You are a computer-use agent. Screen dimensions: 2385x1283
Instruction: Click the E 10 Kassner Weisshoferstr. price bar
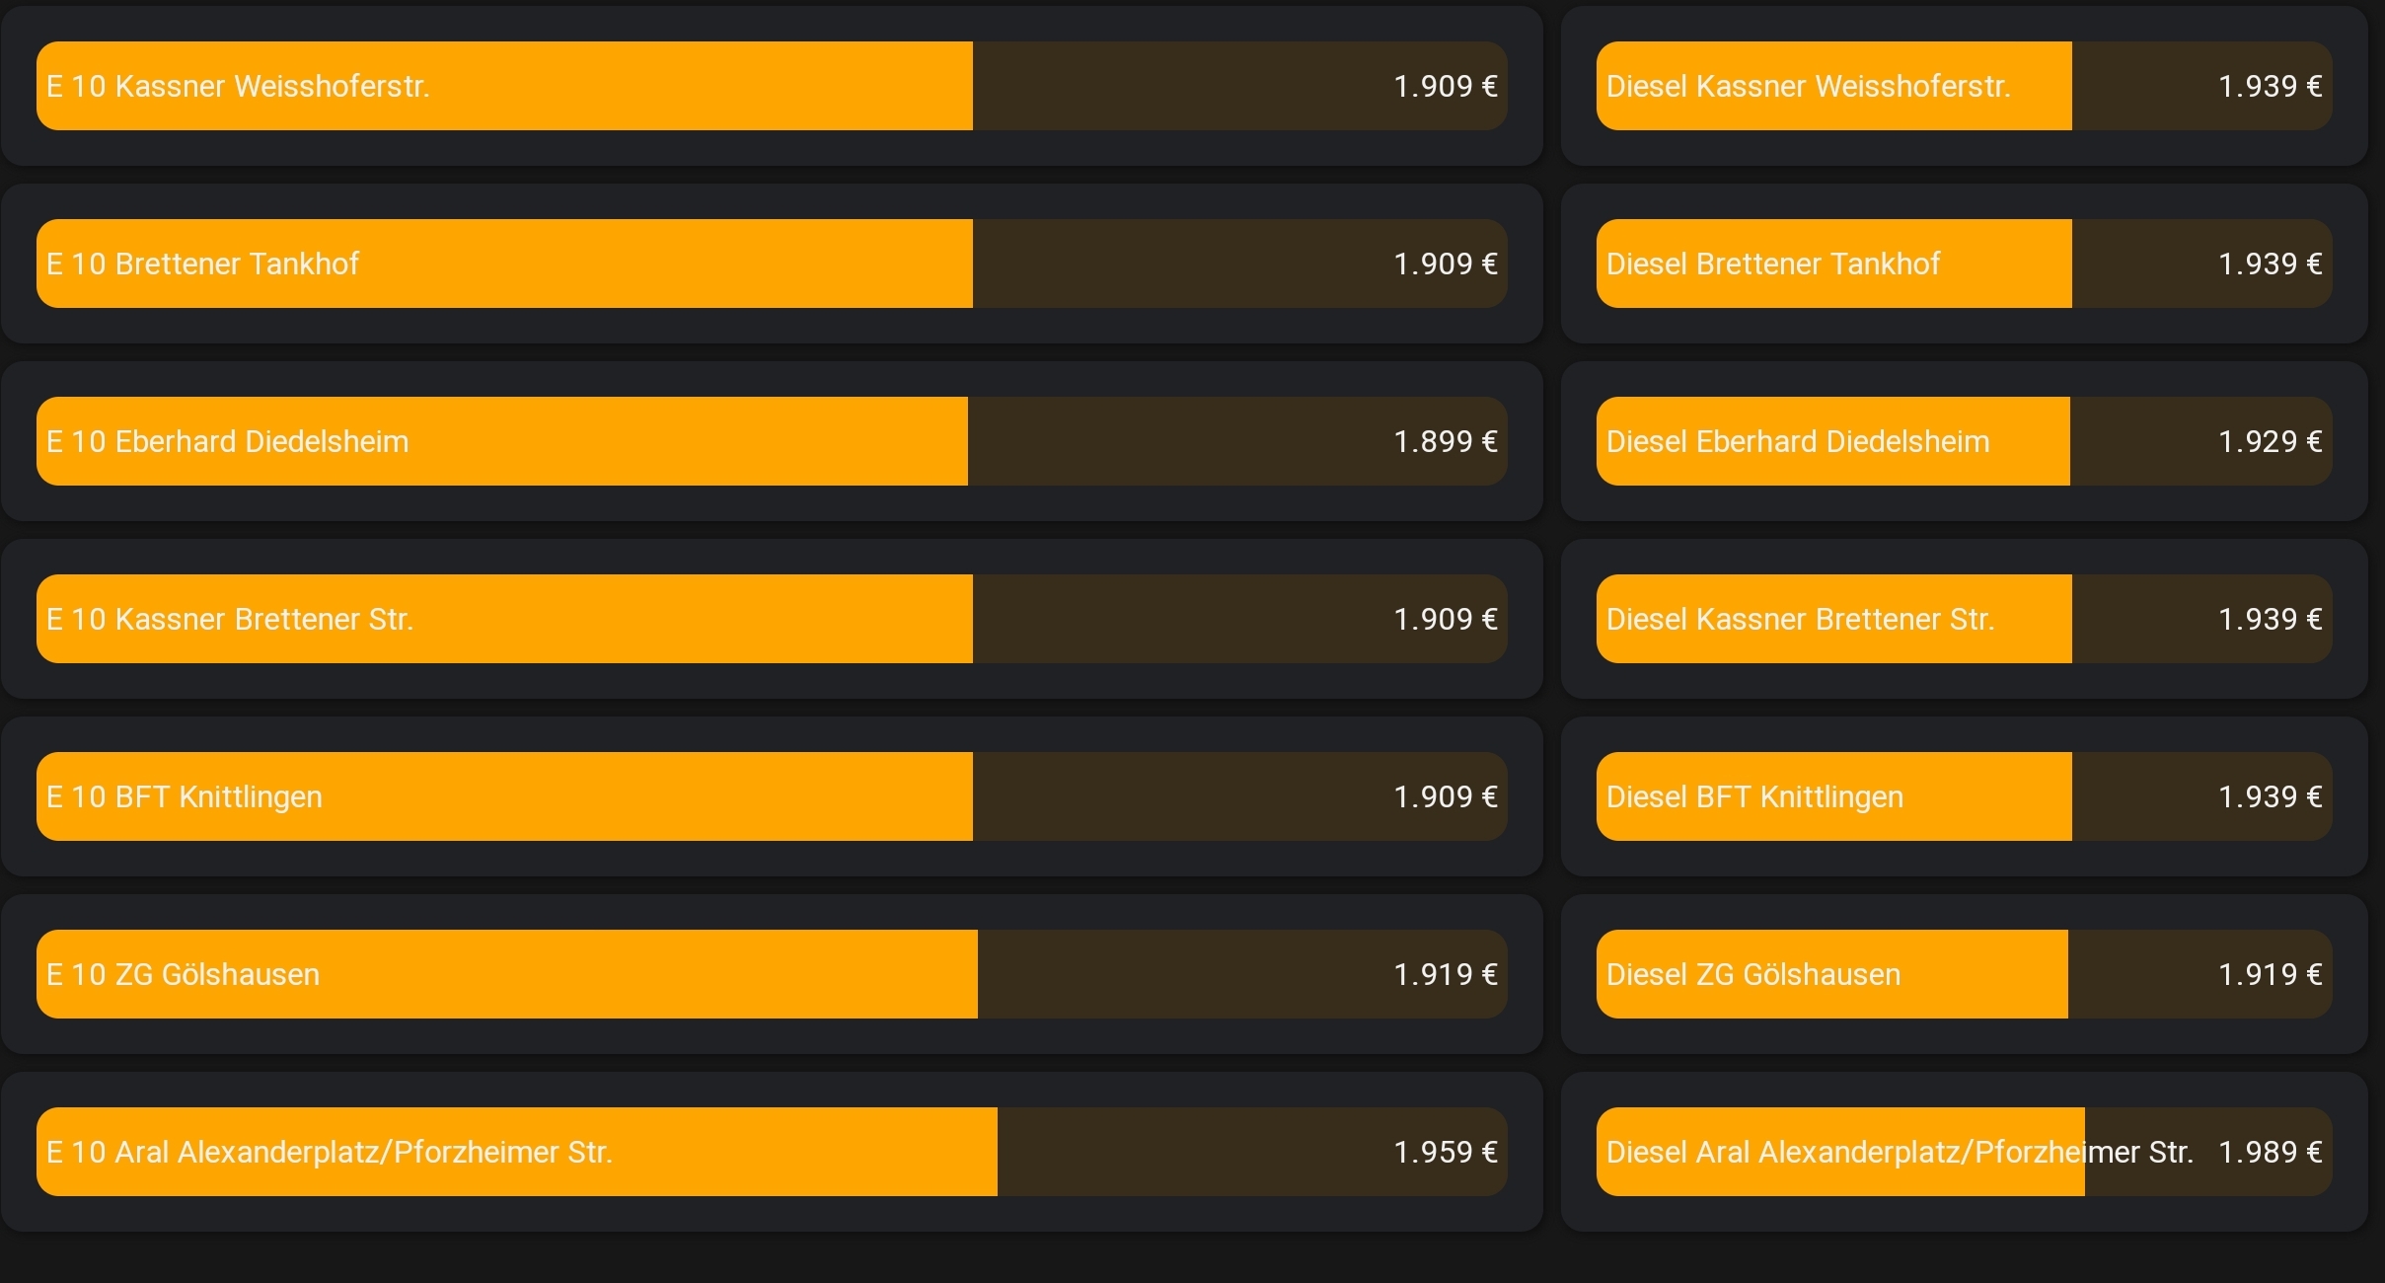tap(770, 86)
